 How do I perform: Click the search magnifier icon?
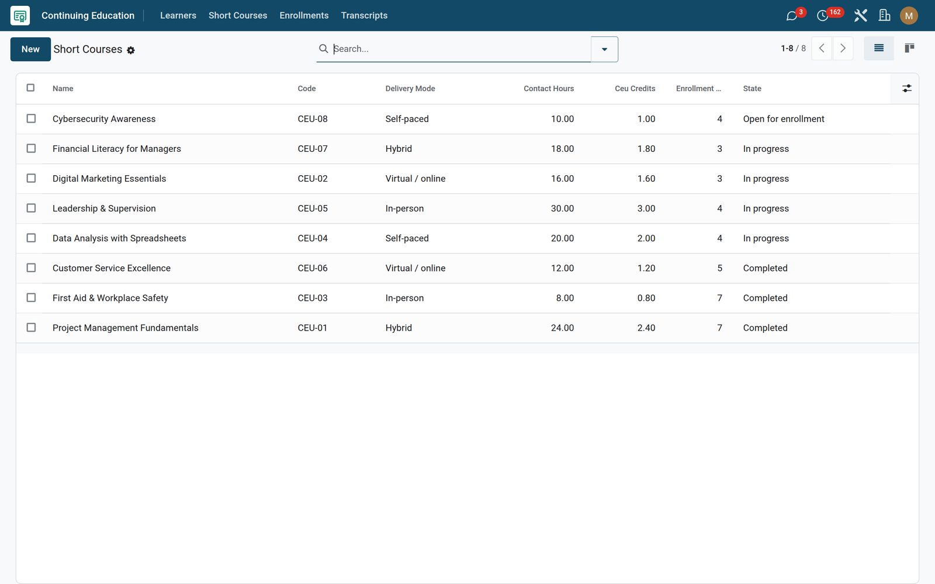[x=323, y=48]
